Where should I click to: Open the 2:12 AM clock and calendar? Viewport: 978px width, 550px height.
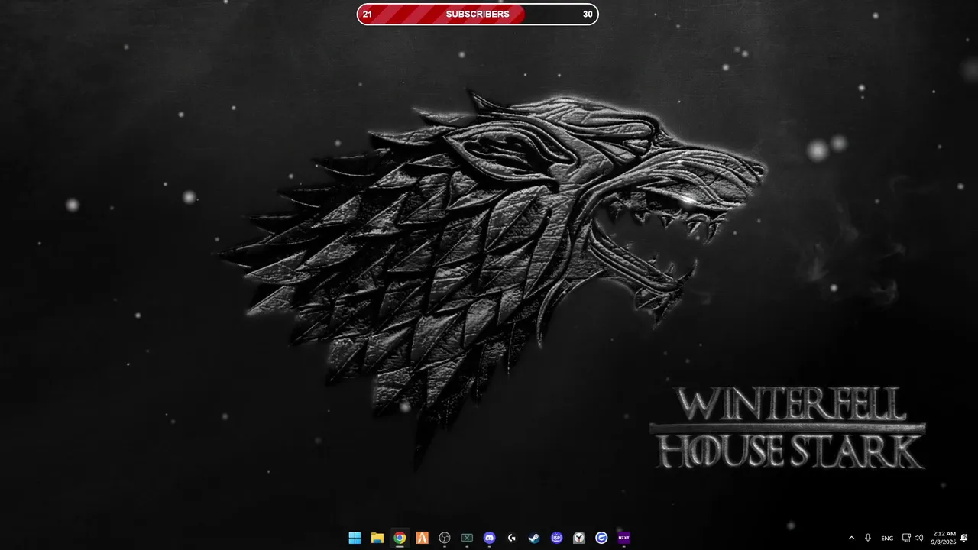944,538
